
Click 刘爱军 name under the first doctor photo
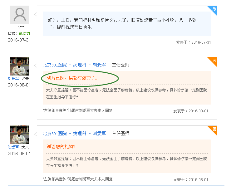[13, 79]
